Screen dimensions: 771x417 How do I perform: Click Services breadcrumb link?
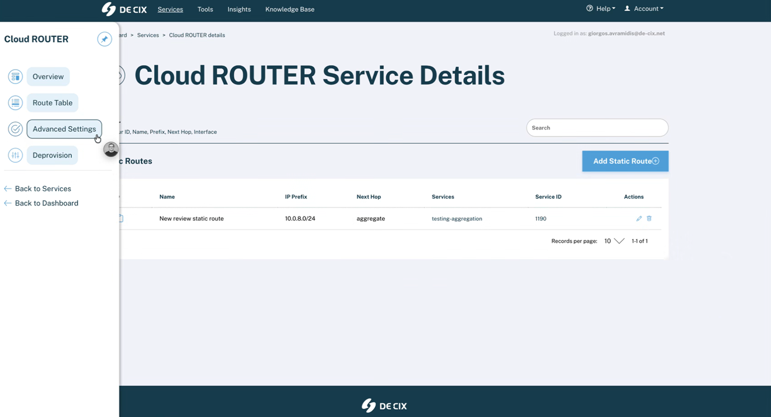148,35
